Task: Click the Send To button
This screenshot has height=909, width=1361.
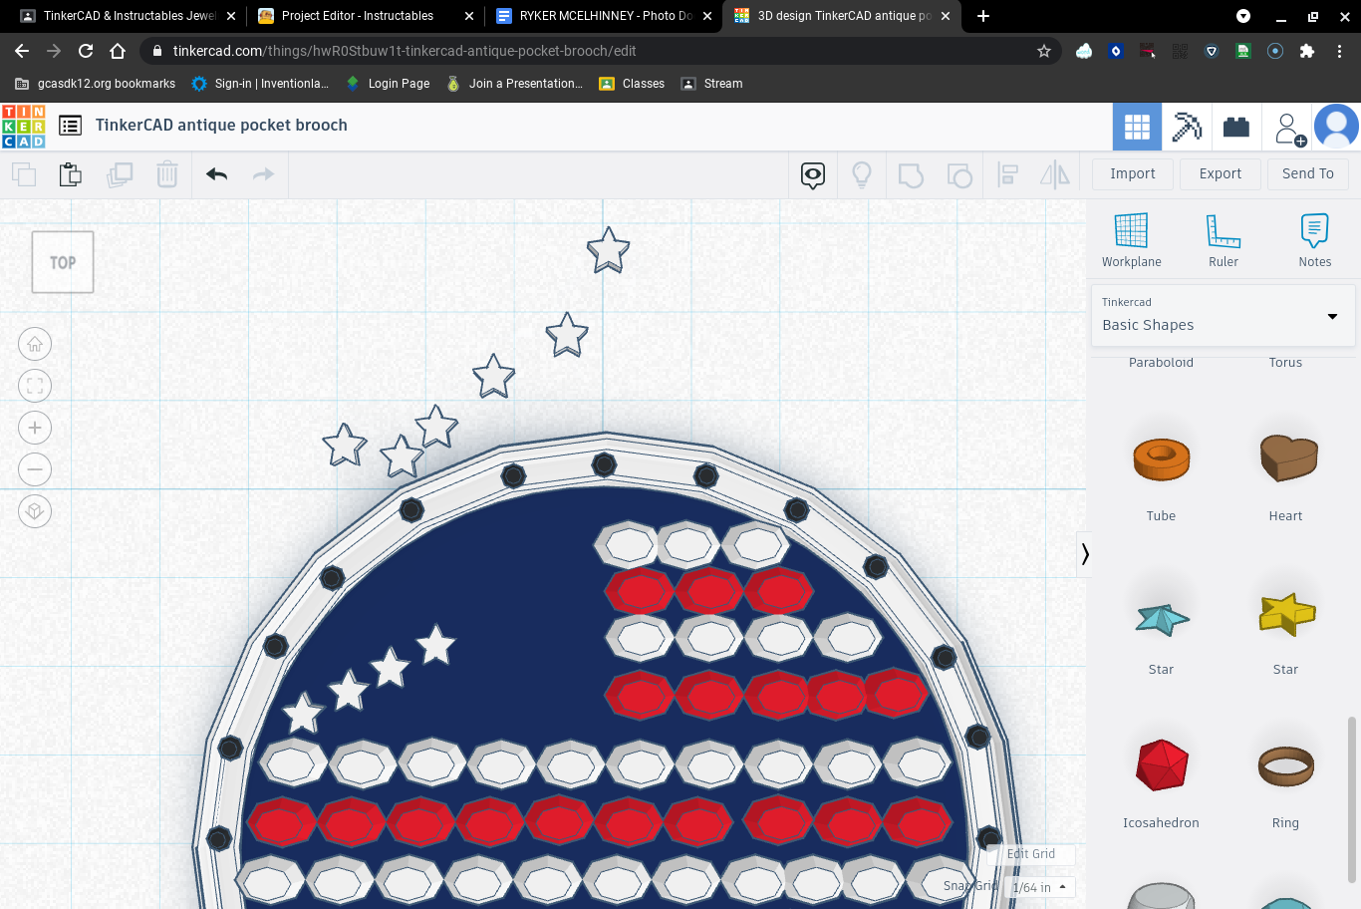Action: pyautogui.click(x=1308, y=174)
